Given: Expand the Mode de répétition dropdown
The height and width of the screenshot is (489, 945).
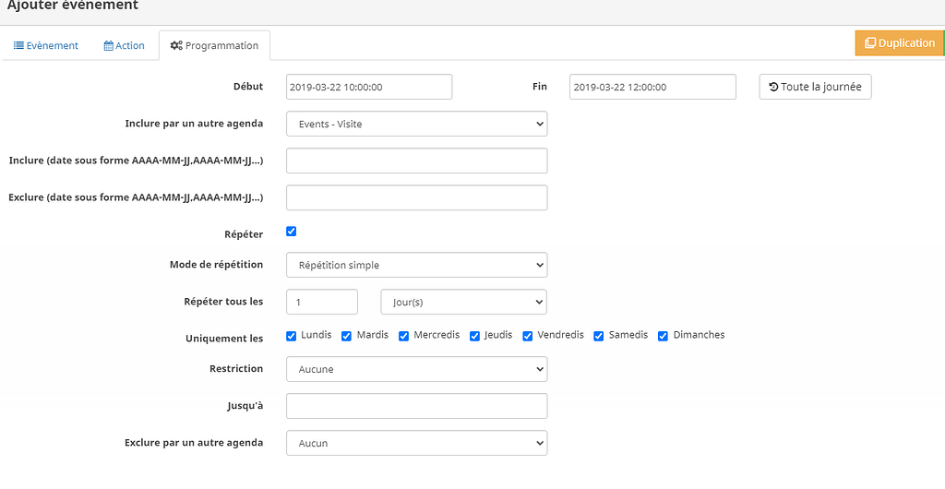Looking at the screenshot, I should coord(416,265).
